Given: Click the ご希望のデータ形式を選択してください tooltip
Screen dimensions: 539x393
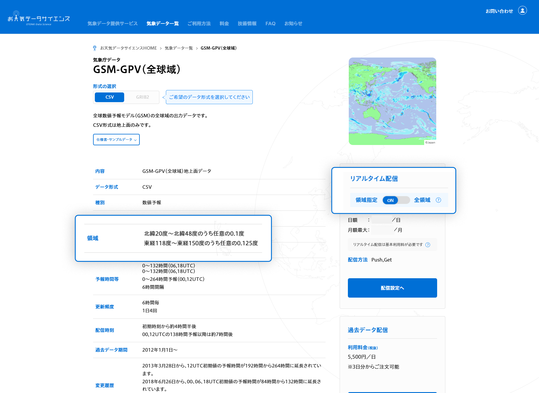Looking at the screenshot, I should coord(209,97).
